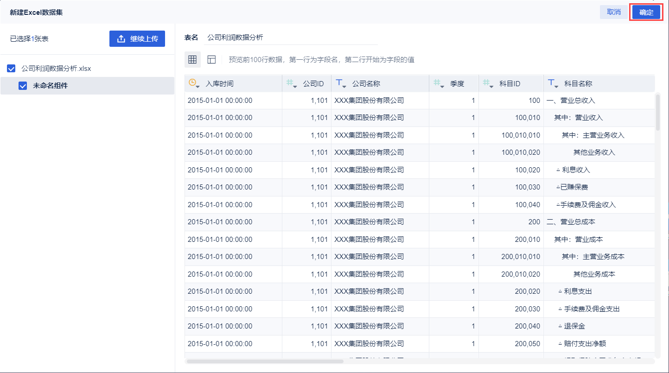Click 确定 to confirm the dataset
669x373 pixels.
point(646,13)
